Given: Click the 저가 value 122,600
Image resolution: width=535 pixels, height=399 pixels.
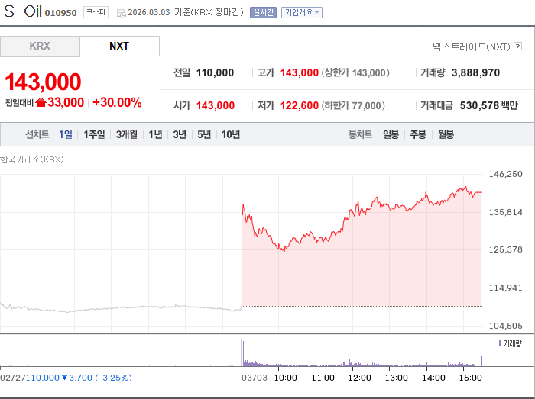Looking at the screenshot, I should click(x=300, y=105).
